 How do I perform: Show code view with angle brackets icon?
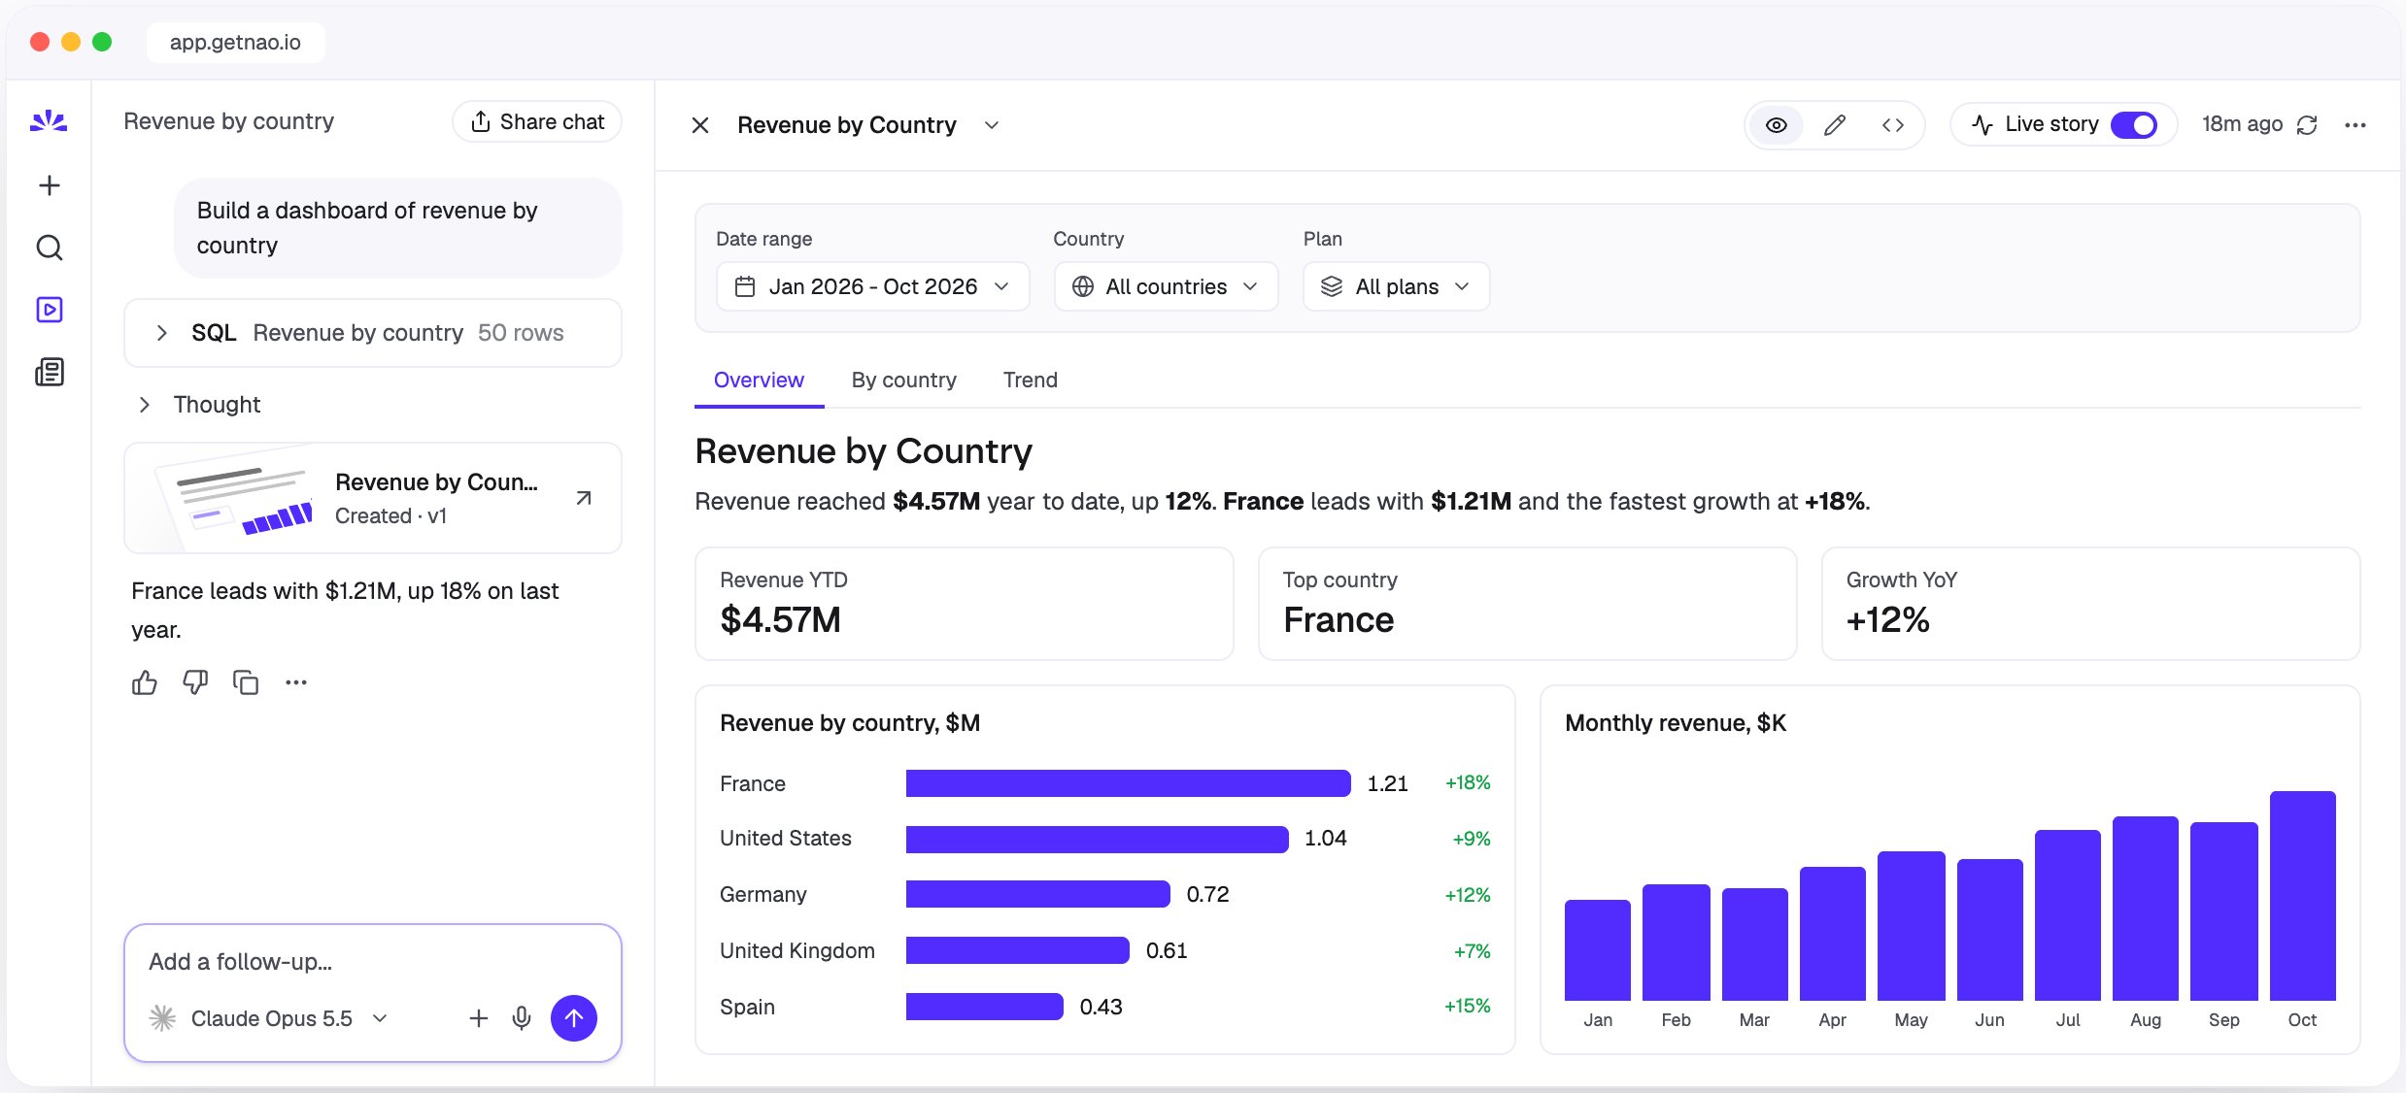point(1893,125)
